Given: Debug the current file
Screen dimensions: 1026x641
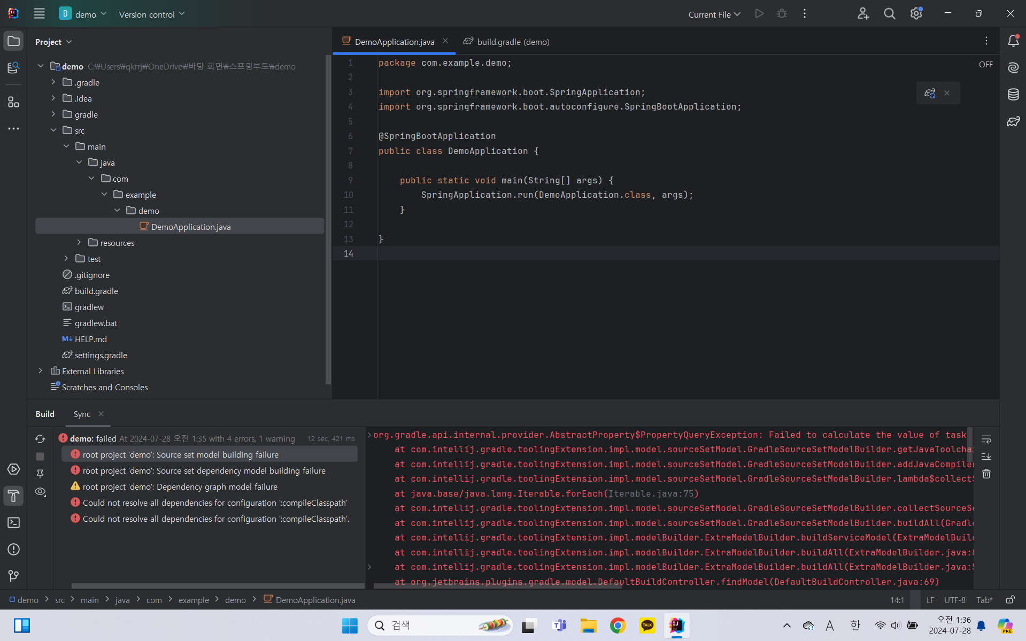Looking at the screenshot, I should tap(782, 14).
